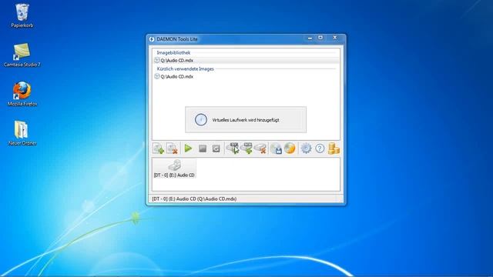
Task: Add an SCSI virtual drive
Action: (x=246, y=149)
